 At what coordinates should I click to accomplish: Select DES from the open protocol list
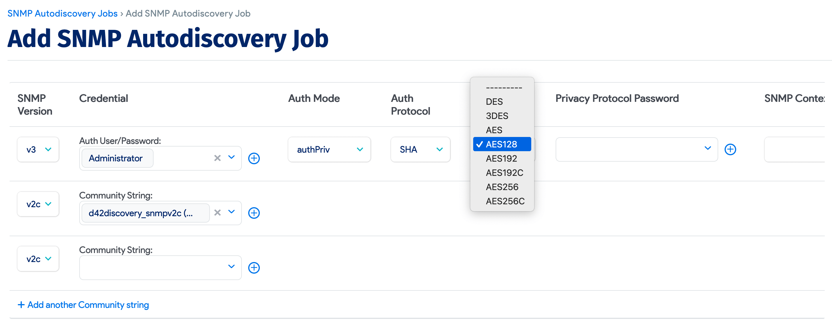coord(494,102)
